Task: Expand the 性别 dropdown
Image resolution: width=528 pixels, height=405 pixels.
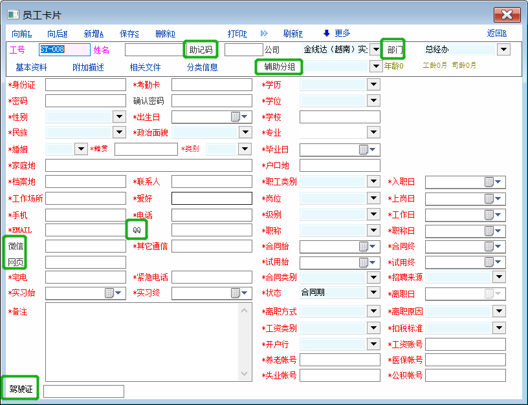Action: [x=119, y=117]
